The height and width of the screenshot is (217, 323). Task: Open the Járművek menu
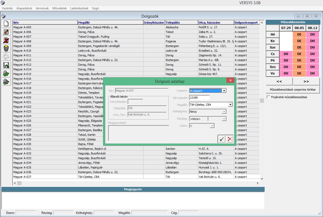42,8
